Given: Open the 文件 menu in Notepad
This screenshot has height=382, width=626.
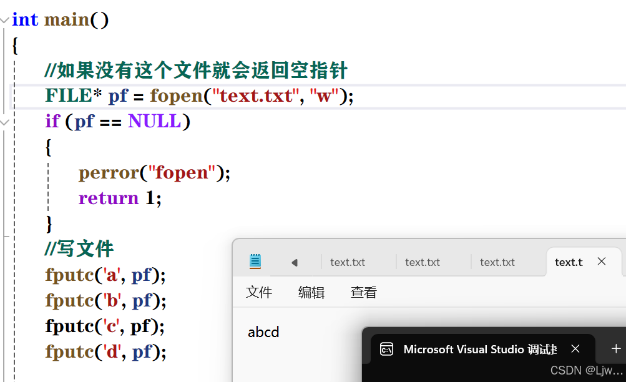Looking at the screenshot, I should pos(259,292).
